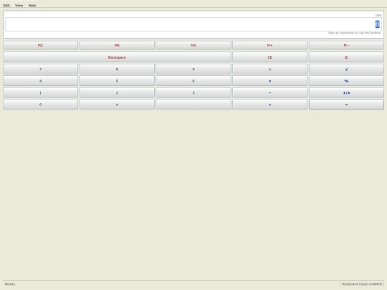The height and width of the screenshot is (290, 387).
Task: Open the Help menu
Action: click(32, 6)
